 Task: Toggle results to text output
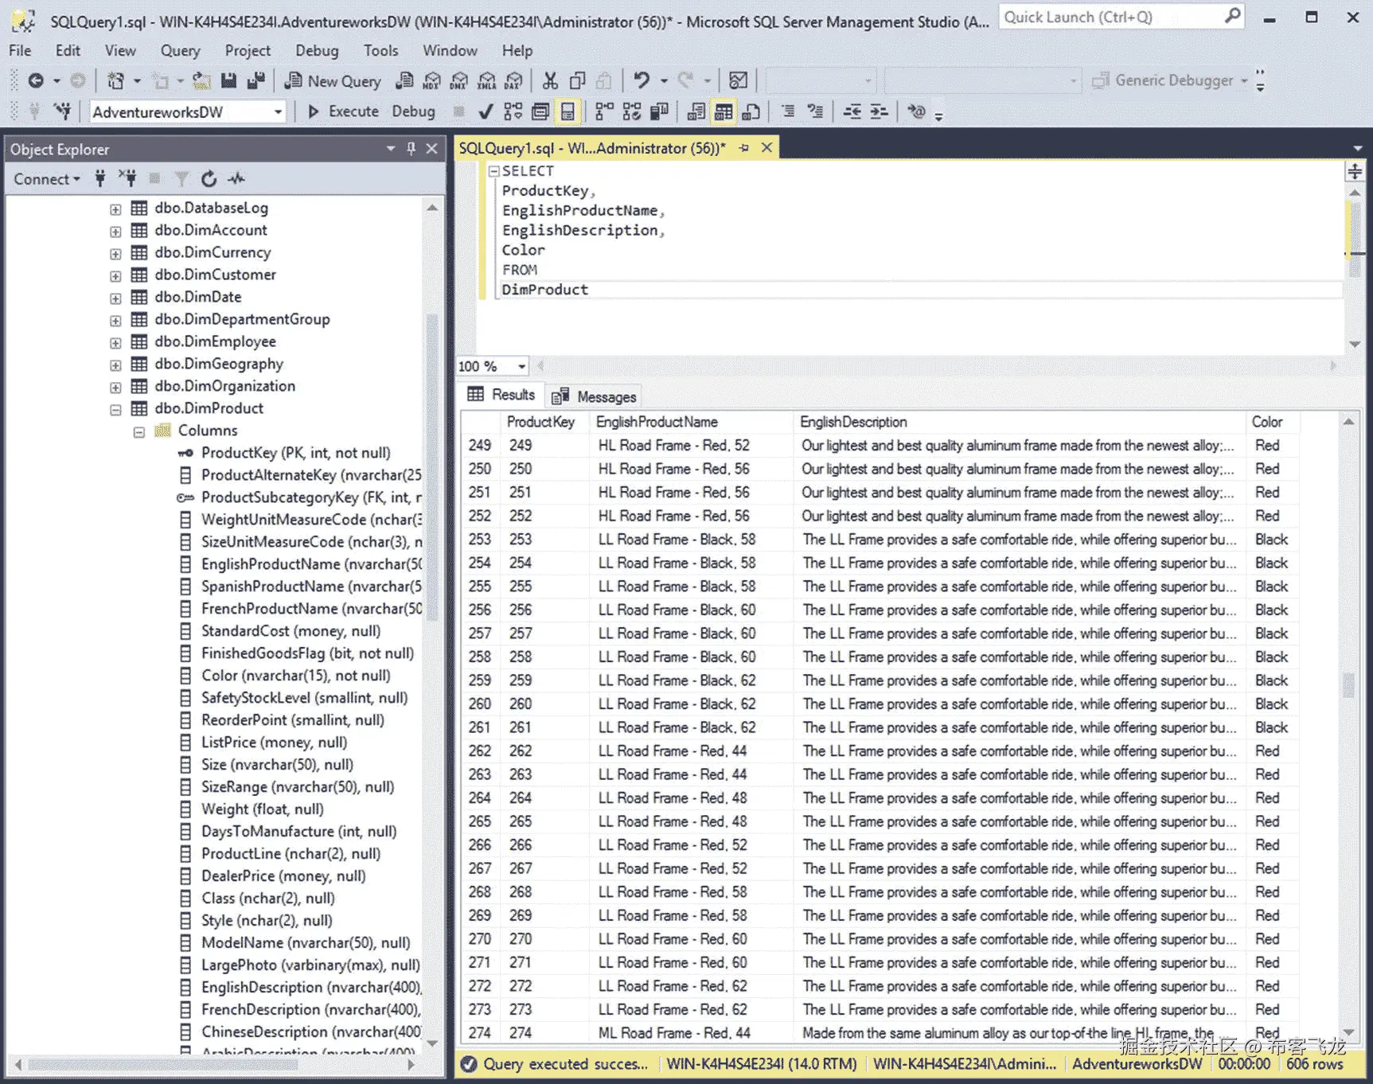[696, 111]
